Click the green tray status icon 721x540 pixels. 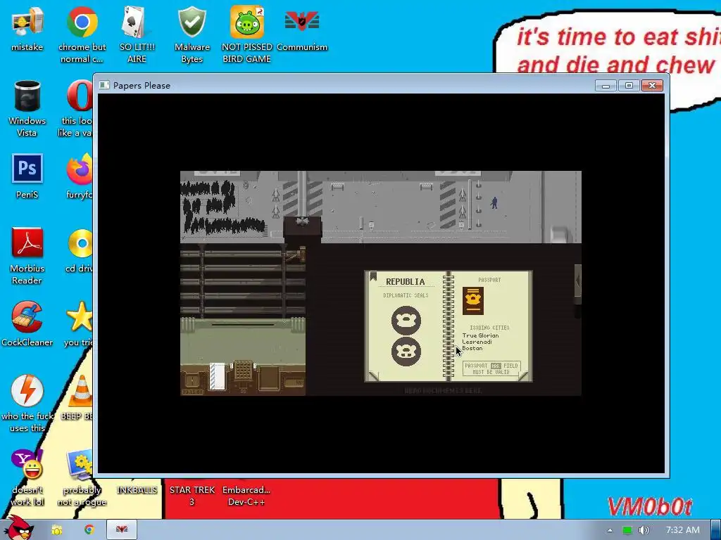coord(627,530)
